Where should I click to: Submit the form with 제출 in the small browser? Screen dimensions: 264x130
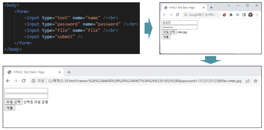coord(166,37)
